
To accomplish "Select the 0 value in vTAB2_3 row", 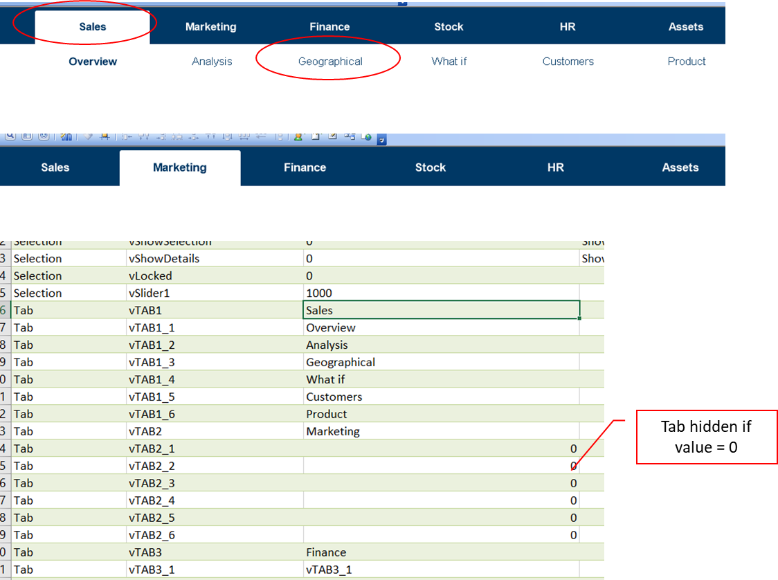I will coord(441,483).
